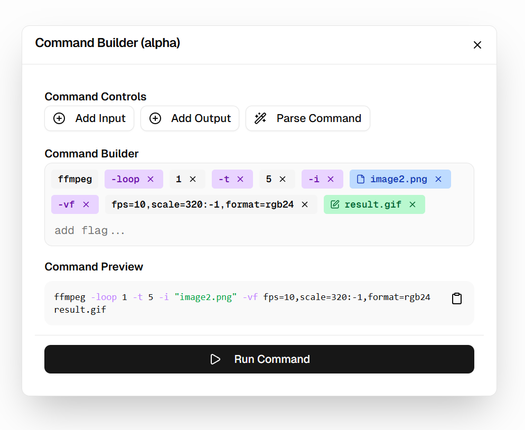
Task: Click the edit icon on result.gif chip
Action: (x=334, y=205)
